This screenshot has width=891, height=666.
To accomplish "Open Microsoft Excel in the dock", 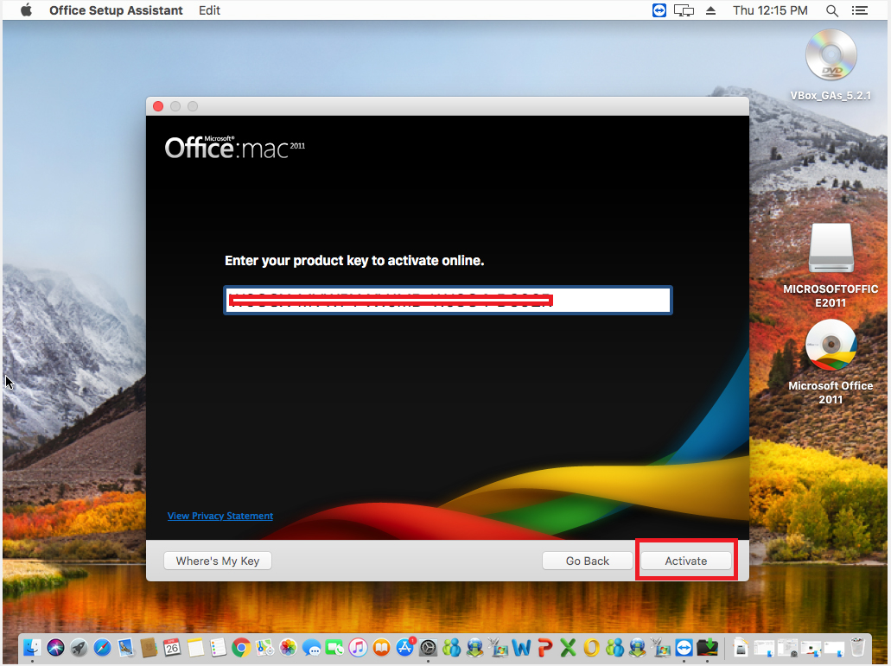I will [568, 647].
